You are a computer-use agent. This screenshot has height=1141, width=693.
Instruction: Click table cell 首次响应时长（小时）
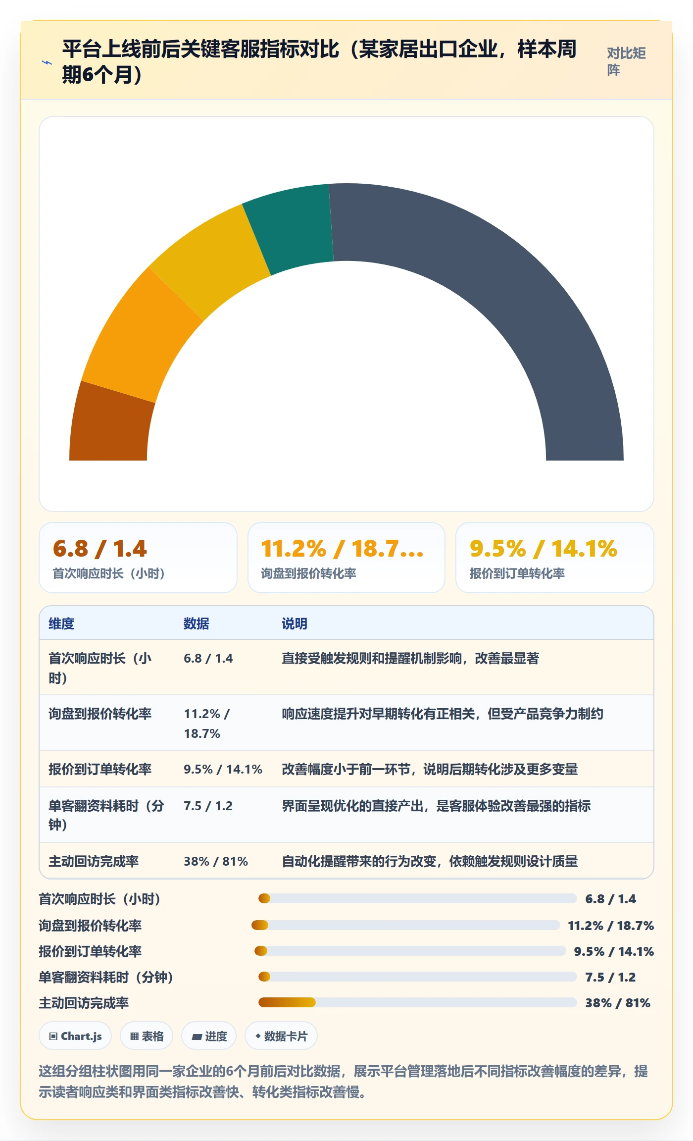(x=100, y=668)
